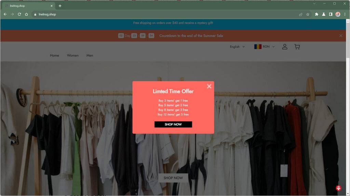Click the black SHOP NOW button in popup
The image size is (350, 196).
[173, 125]
